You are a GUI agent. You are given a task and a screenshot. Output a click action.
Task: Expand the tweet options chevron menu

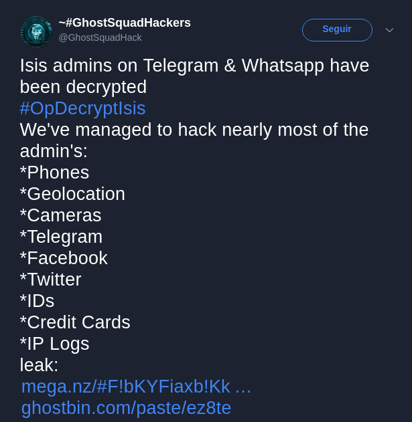pos(389,30)
